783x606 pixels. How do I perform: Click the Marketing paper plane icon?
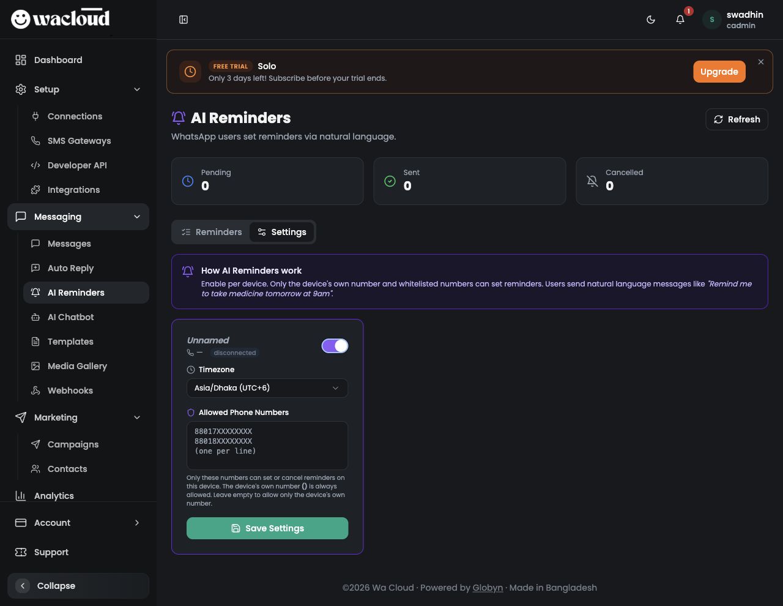pyautogui.click(x=21, y=417)
